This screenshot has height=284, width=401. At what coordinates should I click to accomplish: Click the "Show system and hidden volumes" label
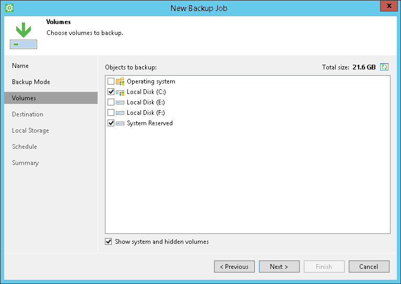point(162,242)
